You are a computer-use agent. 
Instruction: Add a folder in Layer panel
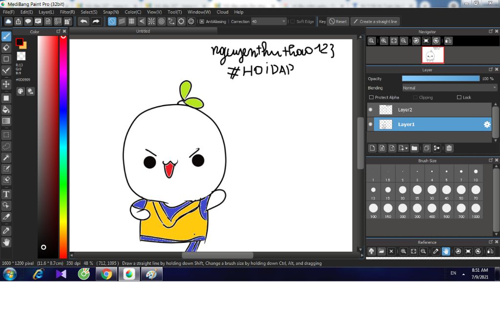click(414, 148)
